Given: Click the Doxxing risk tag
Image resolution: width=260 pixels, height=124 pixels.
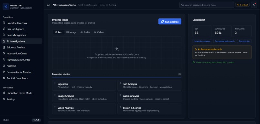Looking at the screenshot, I should pyautogui.click(x=244, y=41).
